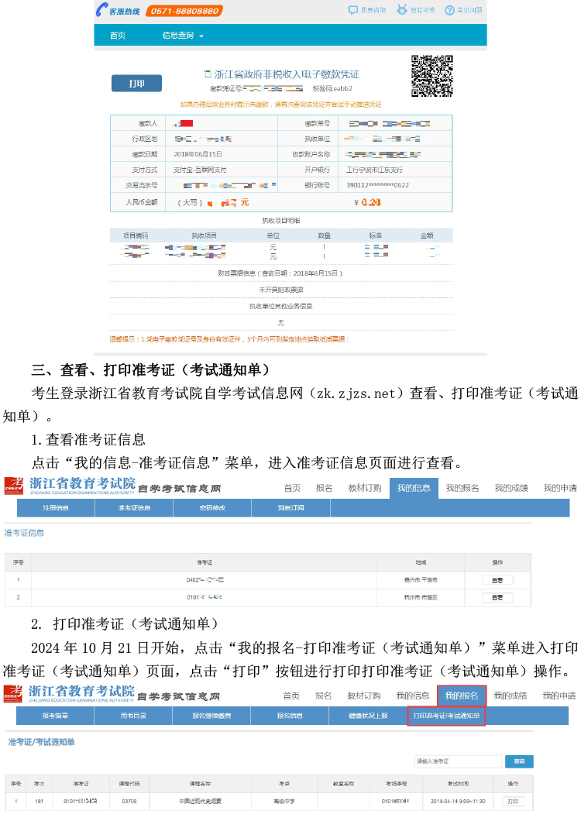Open the 准考证信息 submenu item
581x821 pixels.
(134, 508)
